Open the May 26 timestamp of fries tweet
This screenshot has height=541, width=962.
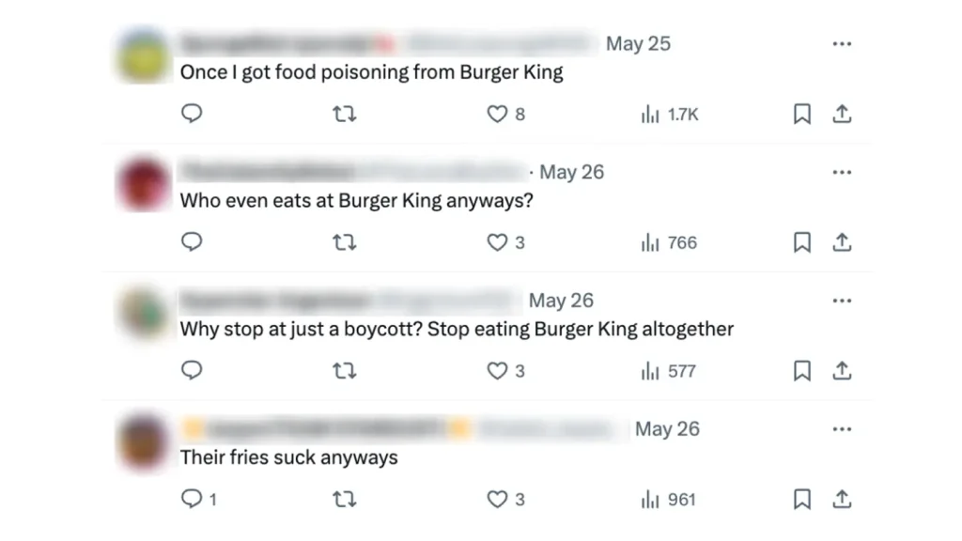(667, 429)
